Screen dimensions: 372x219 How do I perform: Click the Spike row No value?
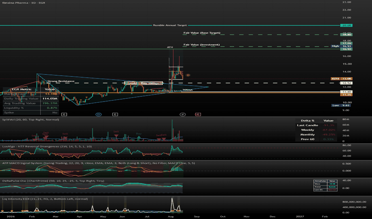coord(50,113)
